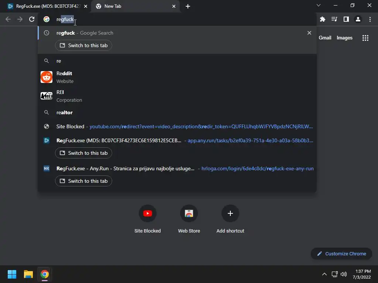Click the Chrome taskbar icon

coord(44,274)
